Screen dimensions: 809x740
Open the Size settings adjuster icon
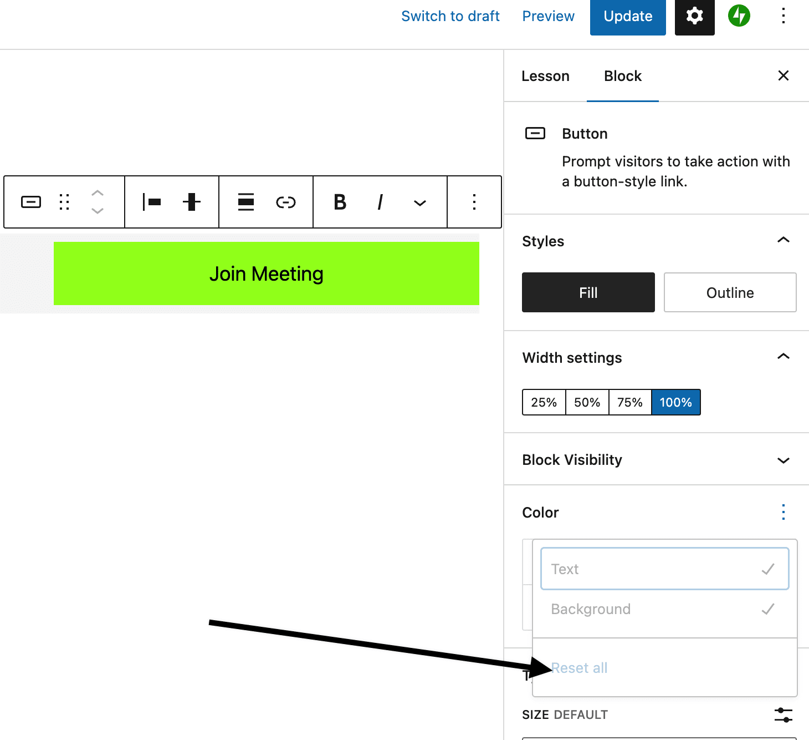(783, 714)
